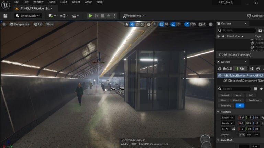Filter Details by Physics category
This screenshot has height=148, width=264.
[x=237, y=100]
